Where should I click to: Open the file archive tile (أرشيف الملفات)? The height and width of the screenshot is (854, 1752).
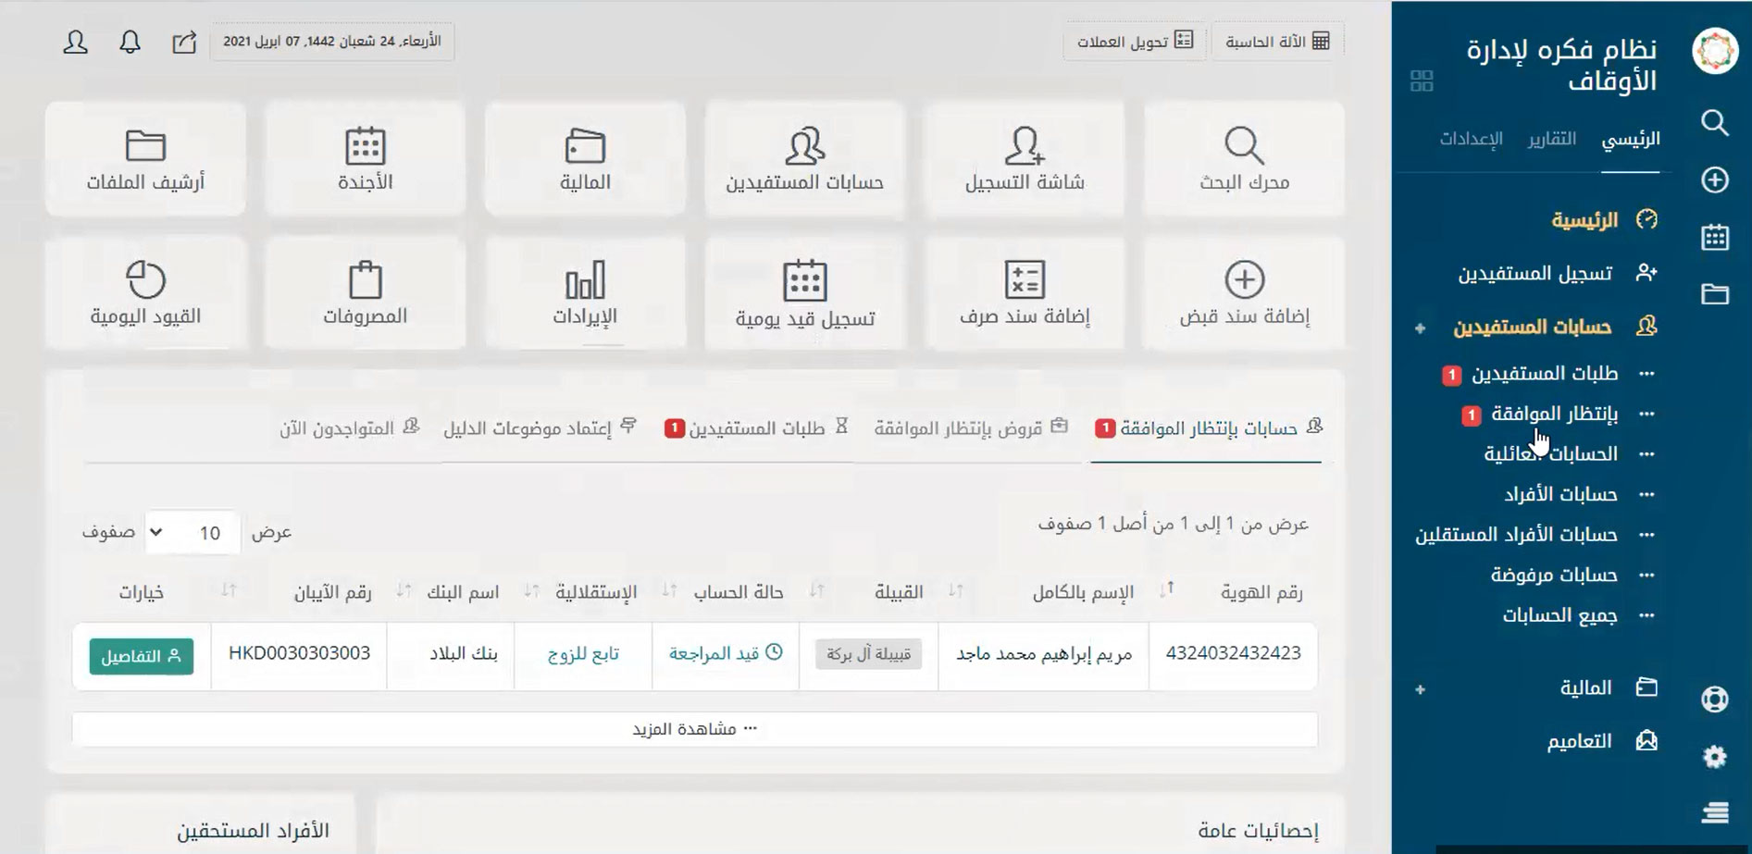point(145,159)
